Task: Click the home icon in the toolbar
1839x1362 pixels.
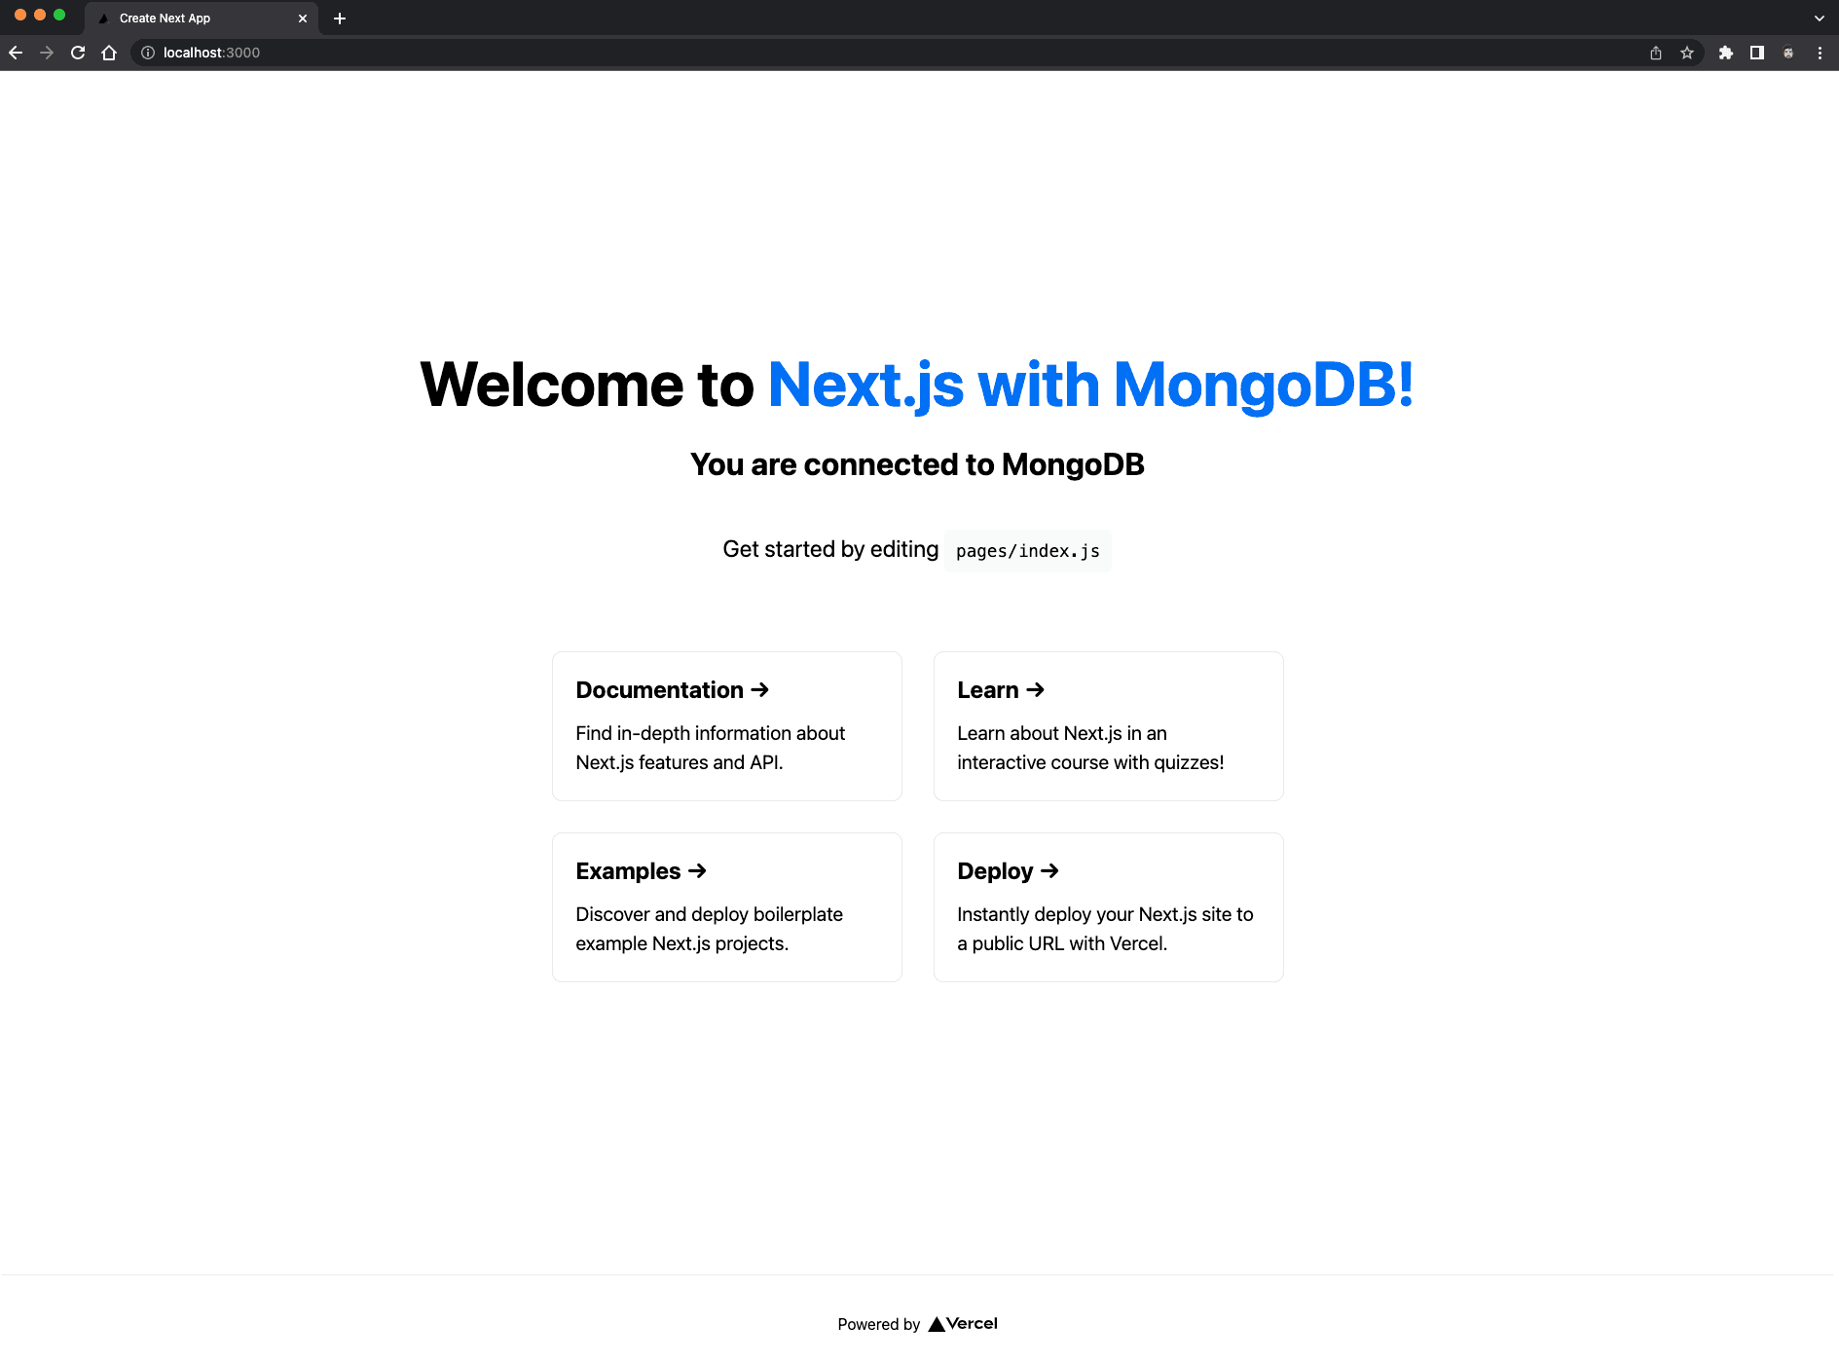Action: (x=108, y=53)
